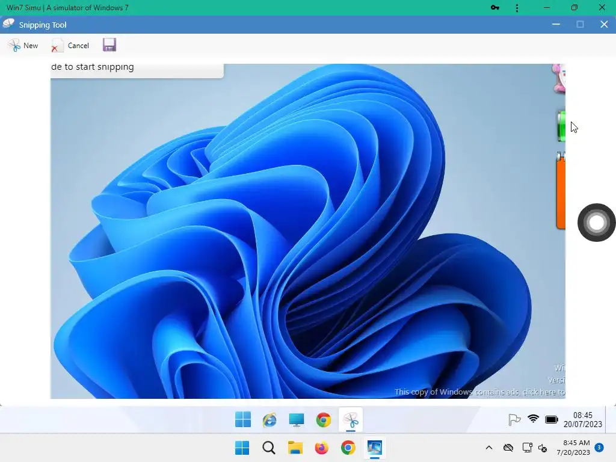The height and width of the screenshot is (462, 616).
Task: Open simulator clock showing 08:45
Action: click(x=582, y=419)
